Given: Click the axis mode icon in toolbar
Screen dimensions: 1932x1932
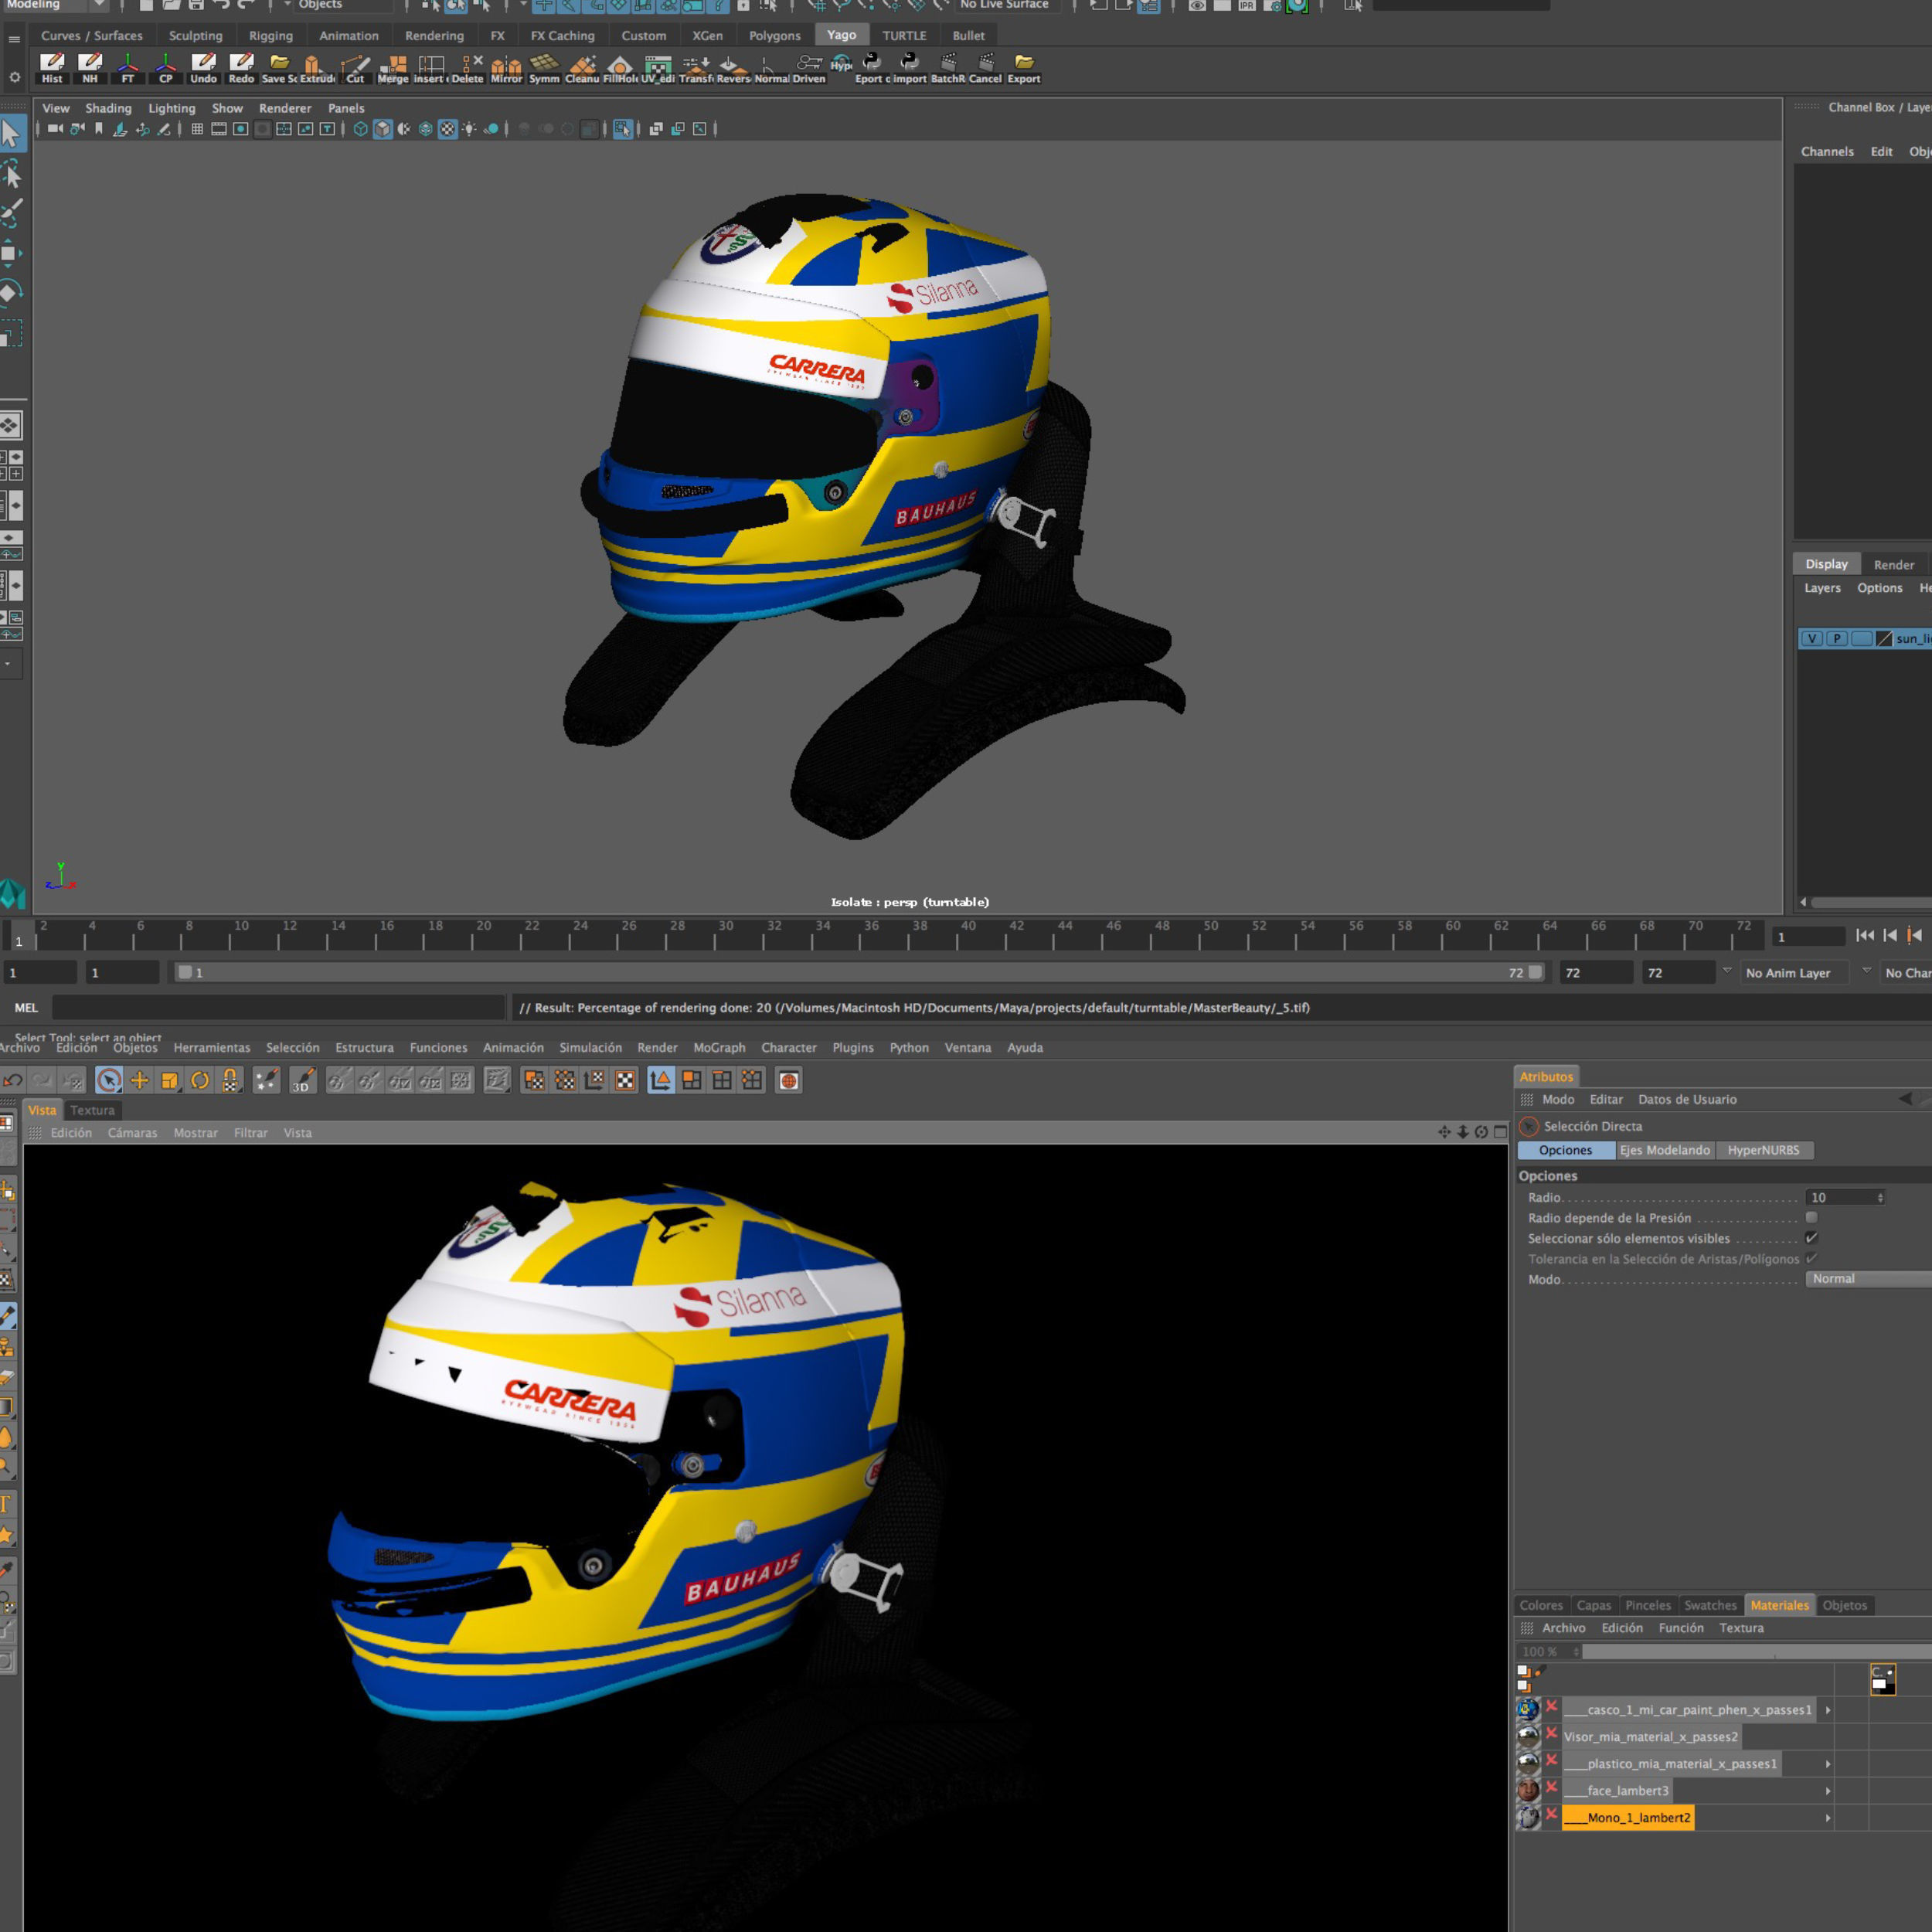Looking at the screenshot, I should click(661, 1080).
